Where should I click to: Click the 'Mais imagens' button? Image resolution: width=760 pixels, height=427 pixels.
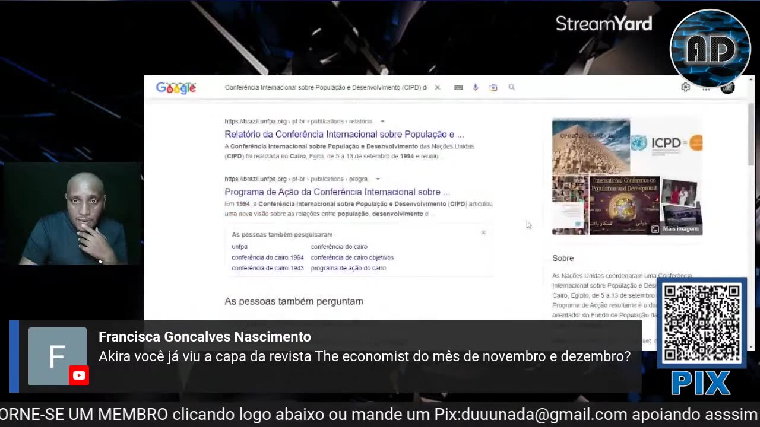pos(675,229)
